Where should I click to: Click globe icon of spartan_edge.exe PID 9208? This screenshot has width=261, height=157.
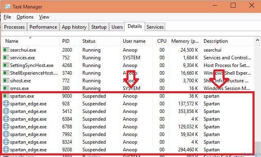6,149
